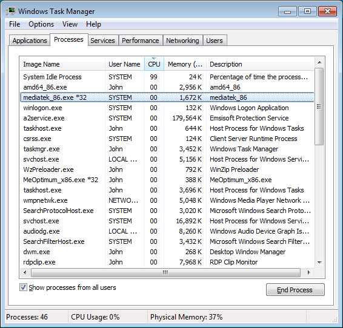Switch to the Performance tab

(x=141, y=41)
